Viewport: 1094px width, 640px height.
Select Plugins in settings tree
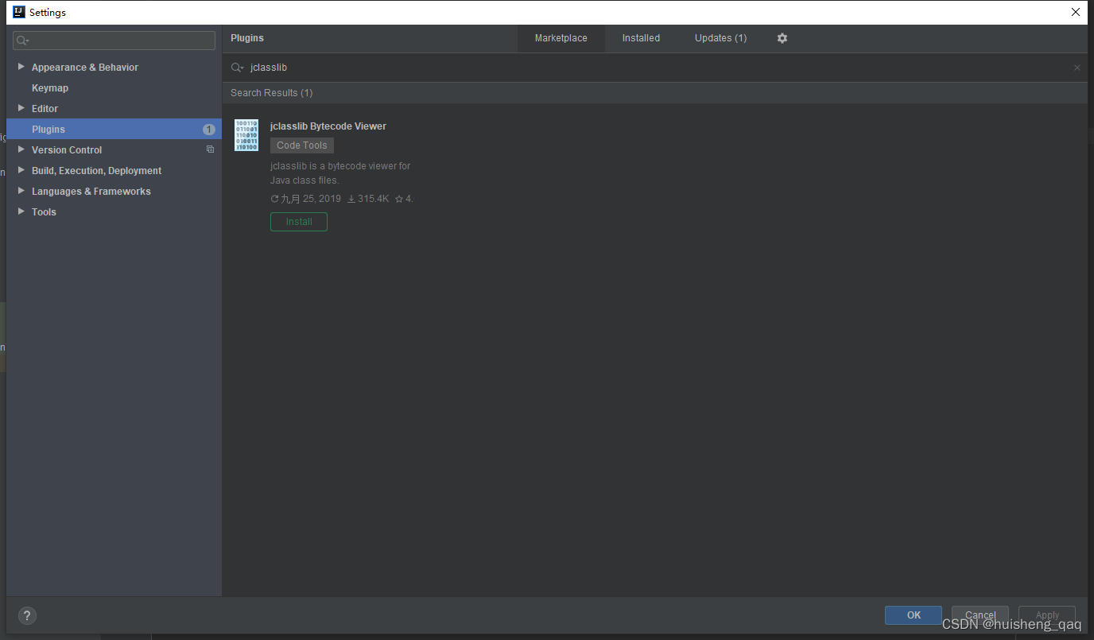[x=114, y=129]
